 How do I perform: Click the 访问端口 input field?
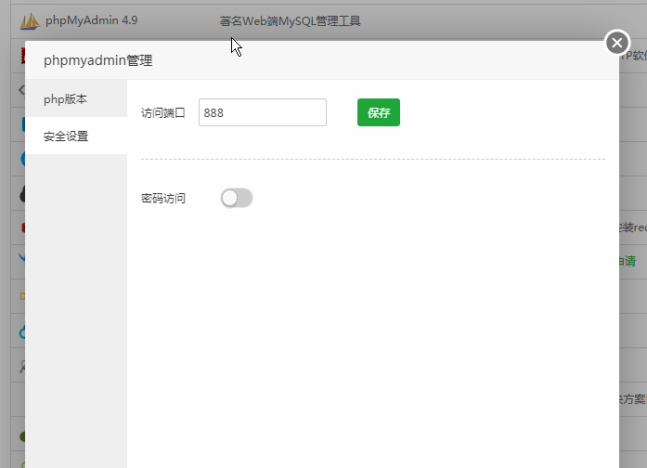(x=263, y=112)
